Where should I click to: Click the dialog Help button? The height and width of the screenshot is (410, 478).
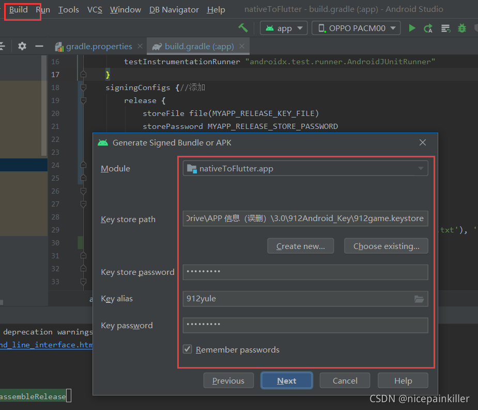point(403,380)
